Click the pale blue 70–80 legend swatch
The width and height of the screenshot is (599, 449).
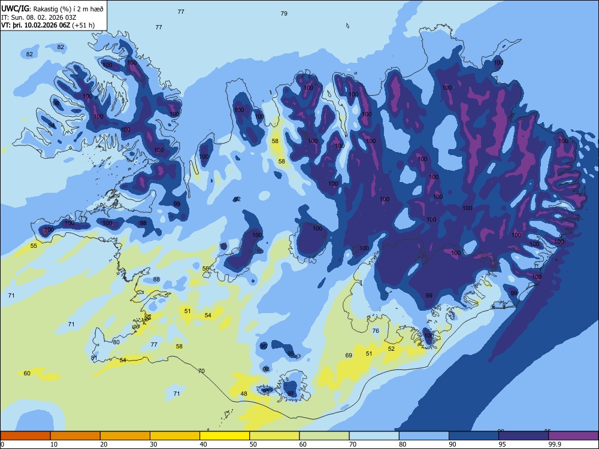tap(374, 436)
